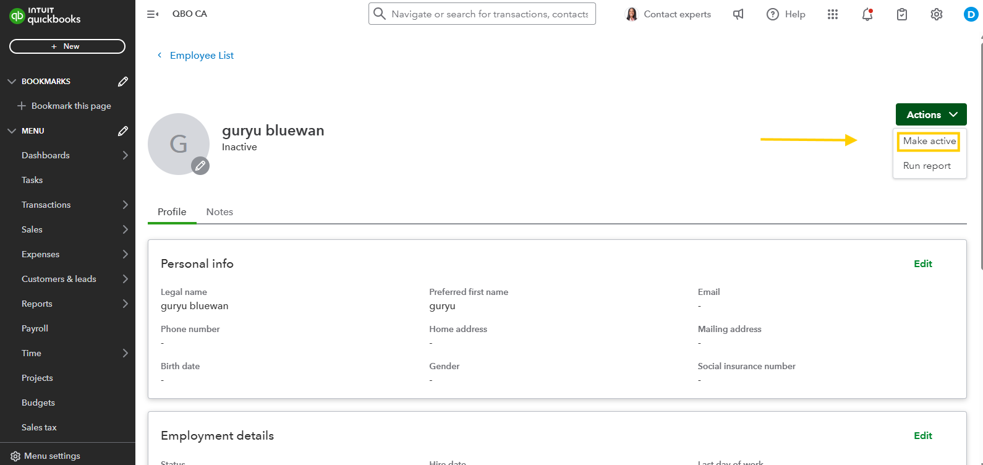983x465 pixels.
Task: Collapse the sidebar navigation hamburger icon
Action: tap(152, 14)
